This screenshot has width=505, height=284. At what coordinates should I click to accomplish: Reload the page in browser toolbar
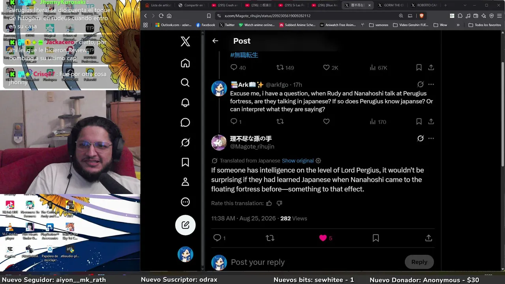161,16
